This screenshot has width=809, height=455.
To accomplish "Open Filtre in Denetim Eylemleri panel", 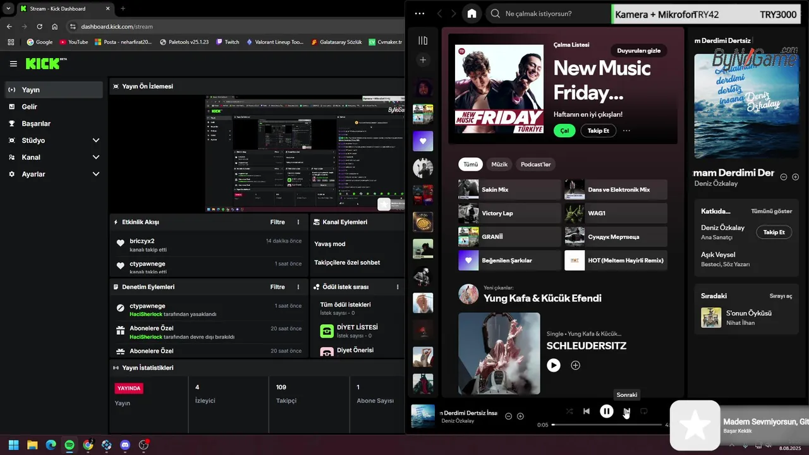I will (277, 287).
